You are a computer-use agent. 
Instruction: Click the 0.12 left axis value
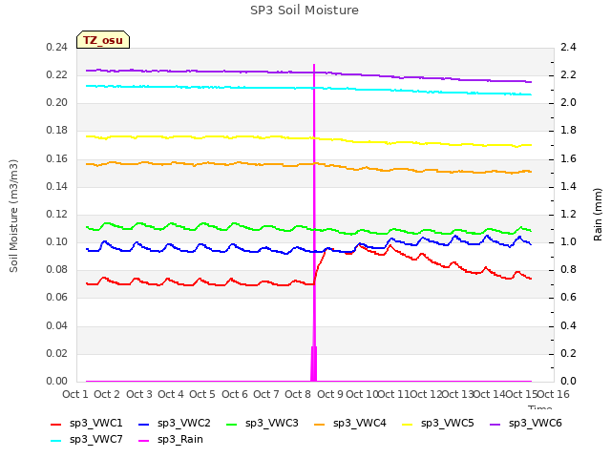(56, 214)
